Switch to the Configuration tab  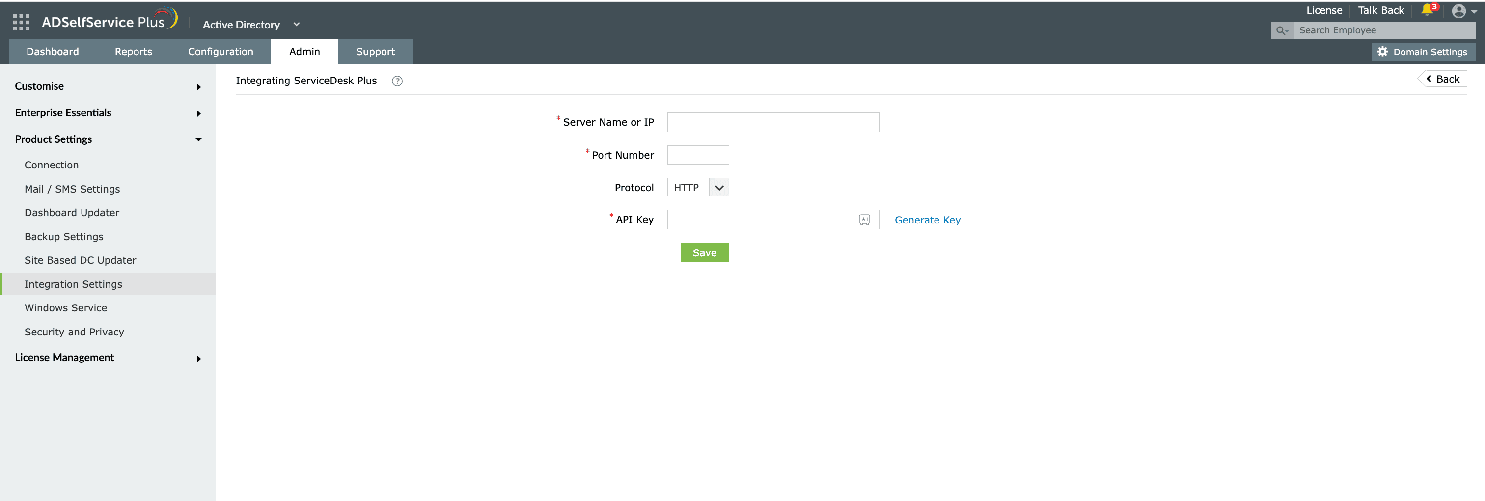pyautogui.click(x=220, y=51)
